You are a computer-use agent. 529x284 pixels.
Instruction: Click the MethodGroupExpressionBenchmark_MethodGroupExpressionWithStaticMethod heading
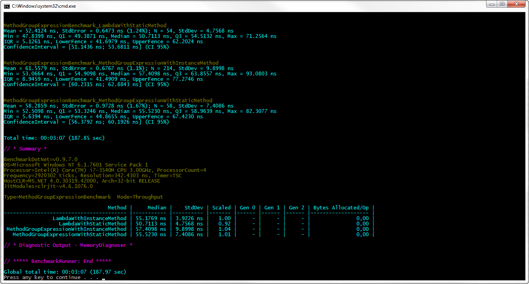click(108, 101)
